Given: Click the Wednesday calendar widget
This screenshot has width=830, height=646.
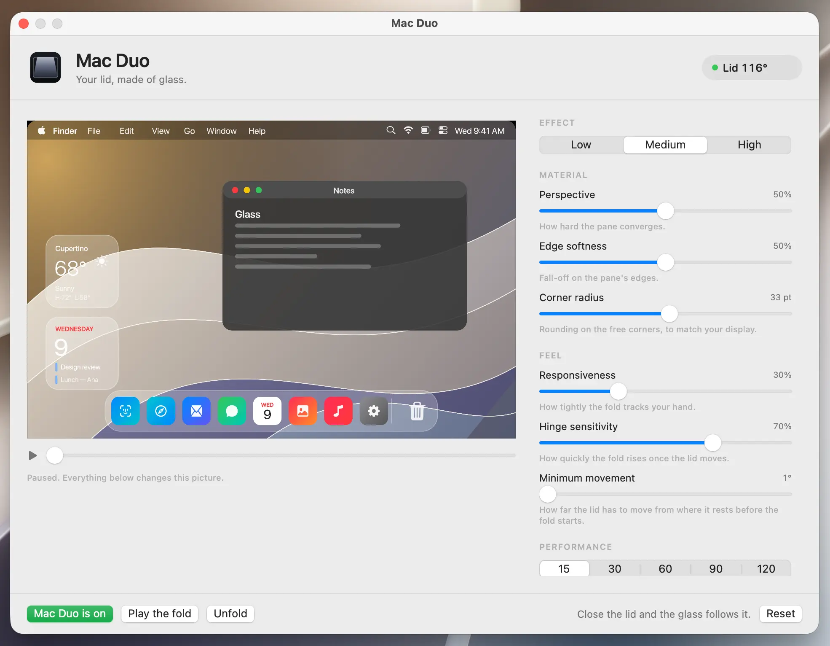Looking at the screenshot, I should (x=82, y=353).
